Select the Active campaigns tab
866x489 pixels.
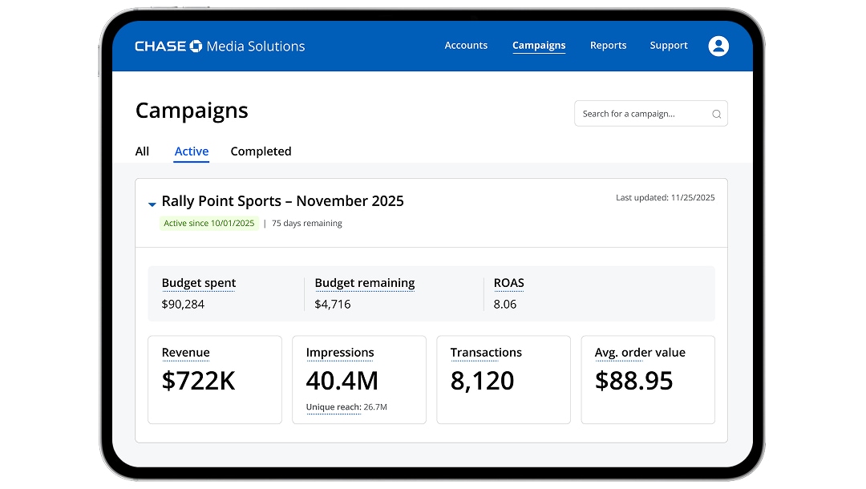tap(192, 152)
